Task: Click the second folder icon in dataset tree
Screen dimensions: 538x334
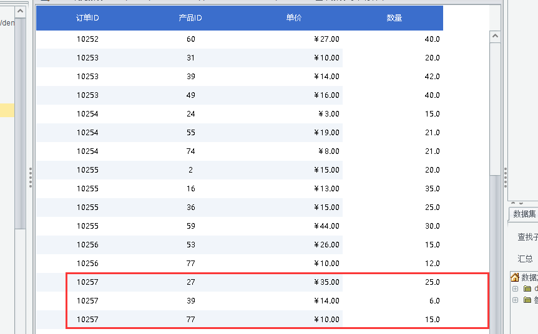Action: click(527, 300)
